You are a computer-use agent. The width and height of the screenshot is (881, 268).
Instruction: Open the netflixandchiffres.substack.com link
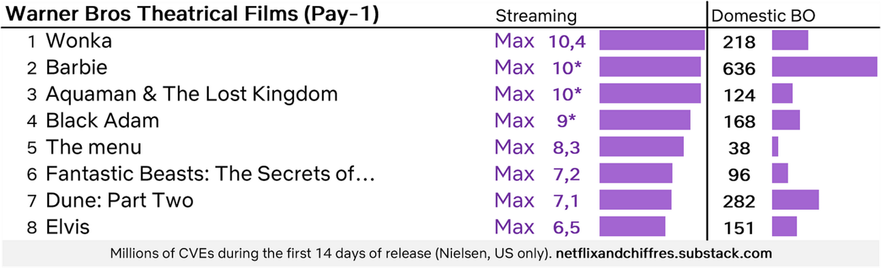[664, 254]
